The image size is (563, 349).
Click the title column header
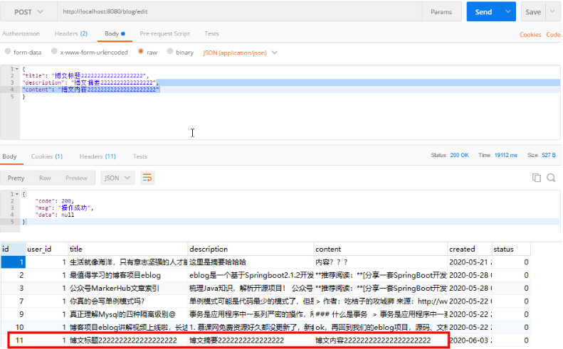tap(128, 249)
